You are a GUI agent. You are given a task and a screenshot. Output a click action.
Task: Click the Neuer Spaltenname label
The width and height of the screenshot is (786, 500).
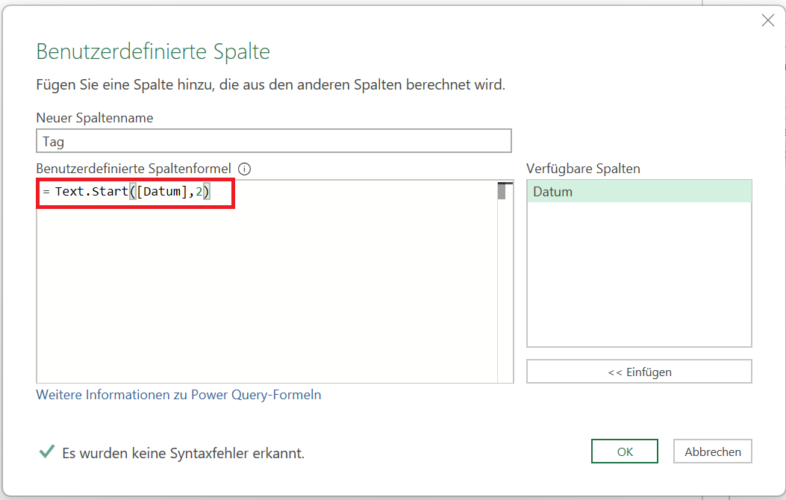pos(95,118)
